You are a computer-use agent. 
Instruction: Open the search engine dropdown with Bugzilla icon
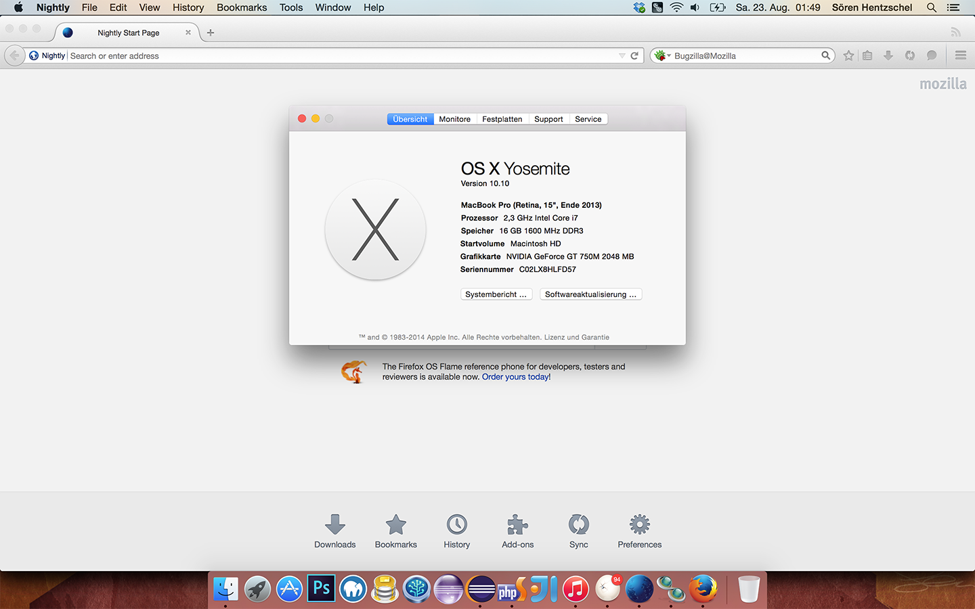click(662, 55)
